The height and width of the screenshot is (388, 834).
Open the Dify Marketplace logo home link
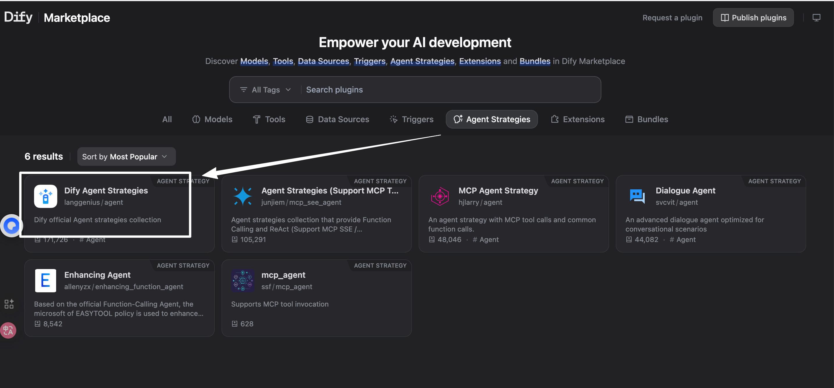coord(57,17)
